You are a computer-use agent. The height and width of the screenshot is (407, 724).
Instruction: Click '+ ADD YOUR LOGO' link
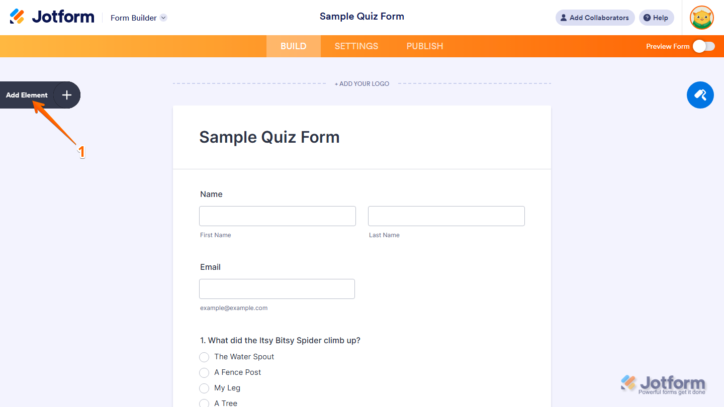tap(362, 84)
